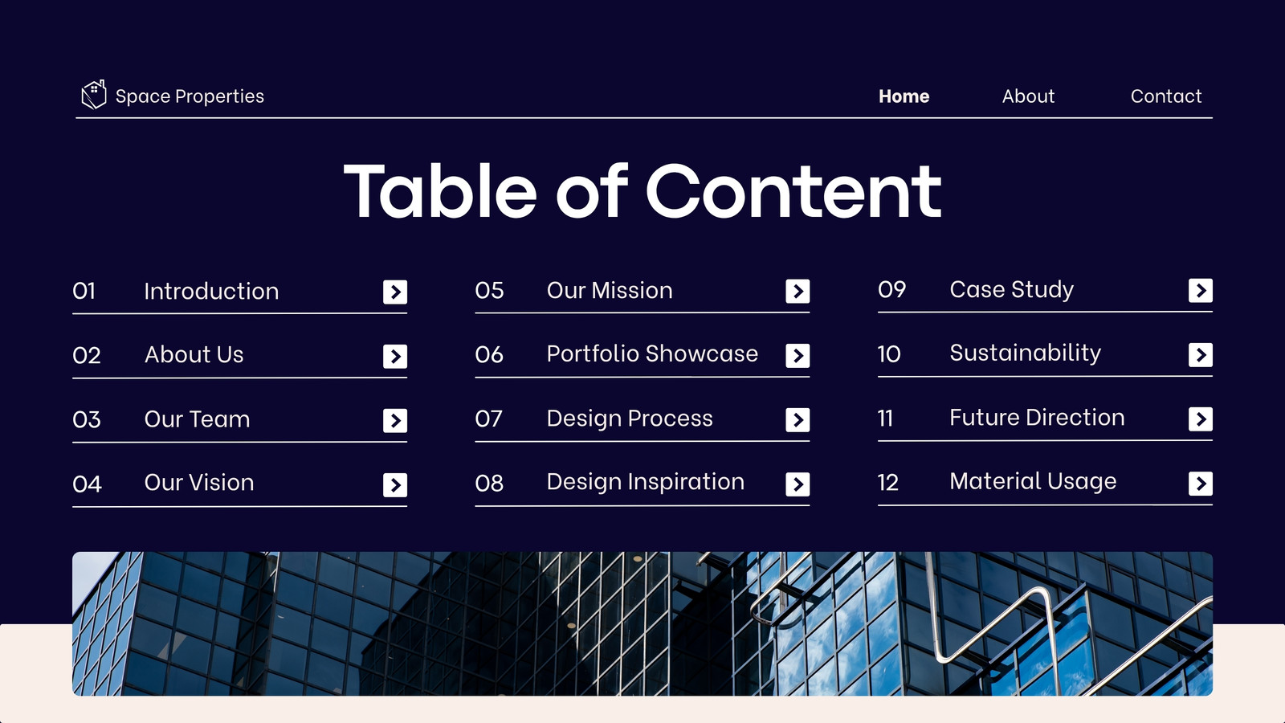This screenshot has height=723, width=1285.
Task: Select the arrow icon for Our Team
Action: coord(395,420)
